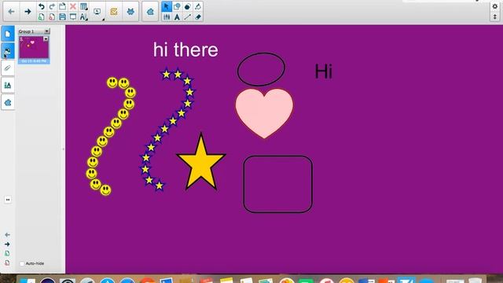503x283 pixels.
Task: Choose the Pens tool
Action: pyautogui.click(x=167, y=17)
